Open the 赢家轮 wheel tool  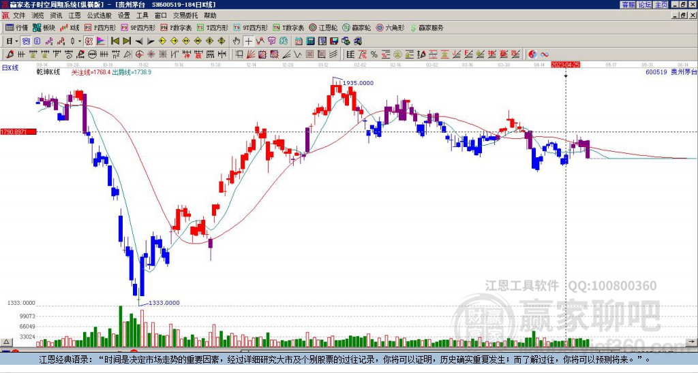pos(356,27)
